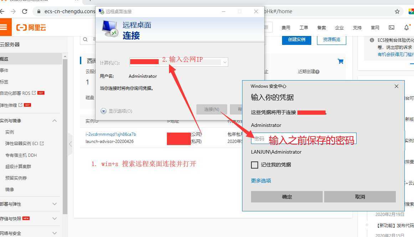
Task: Open the notifications bell
Action: [407, 27]
